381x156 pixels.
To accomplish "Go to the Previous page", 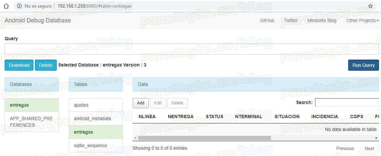I will 345,148.
